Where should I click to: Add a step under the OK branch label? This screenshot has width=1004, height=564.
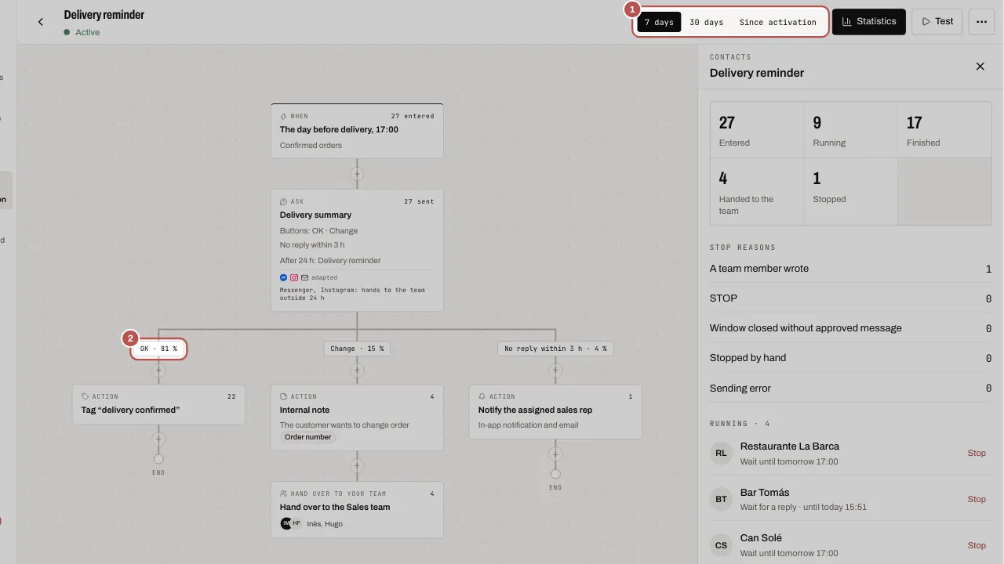[158, 370]
